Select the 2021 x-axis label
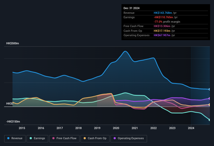 (x=135, y=128)
